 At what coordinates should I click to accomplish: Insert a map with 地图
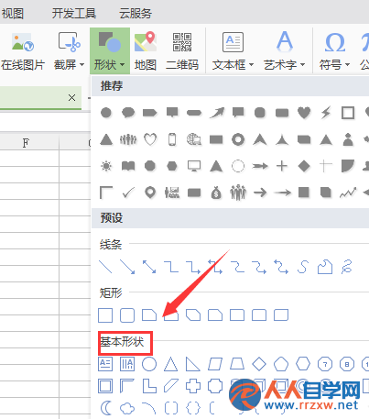tap(146, 51)
